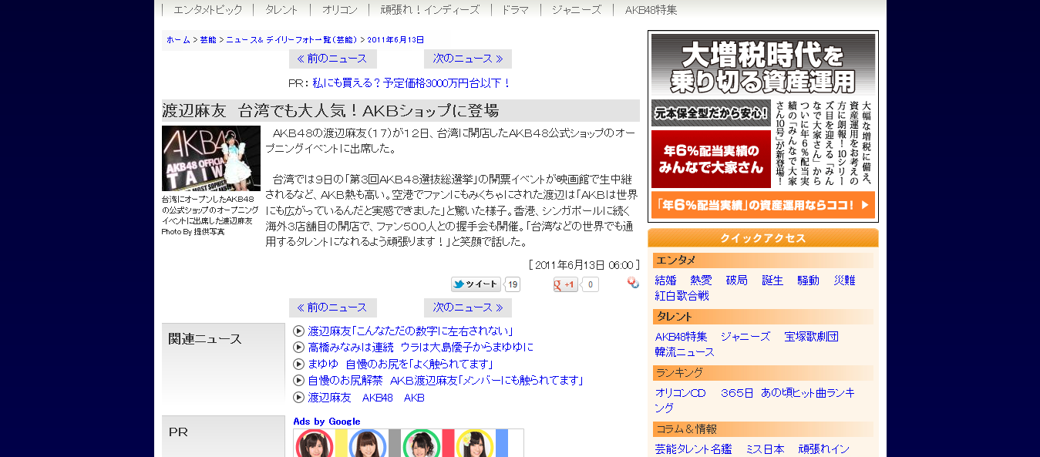1040x457 pixels.
Task: Open 災難 in quick access
Action: coord(844,281)
